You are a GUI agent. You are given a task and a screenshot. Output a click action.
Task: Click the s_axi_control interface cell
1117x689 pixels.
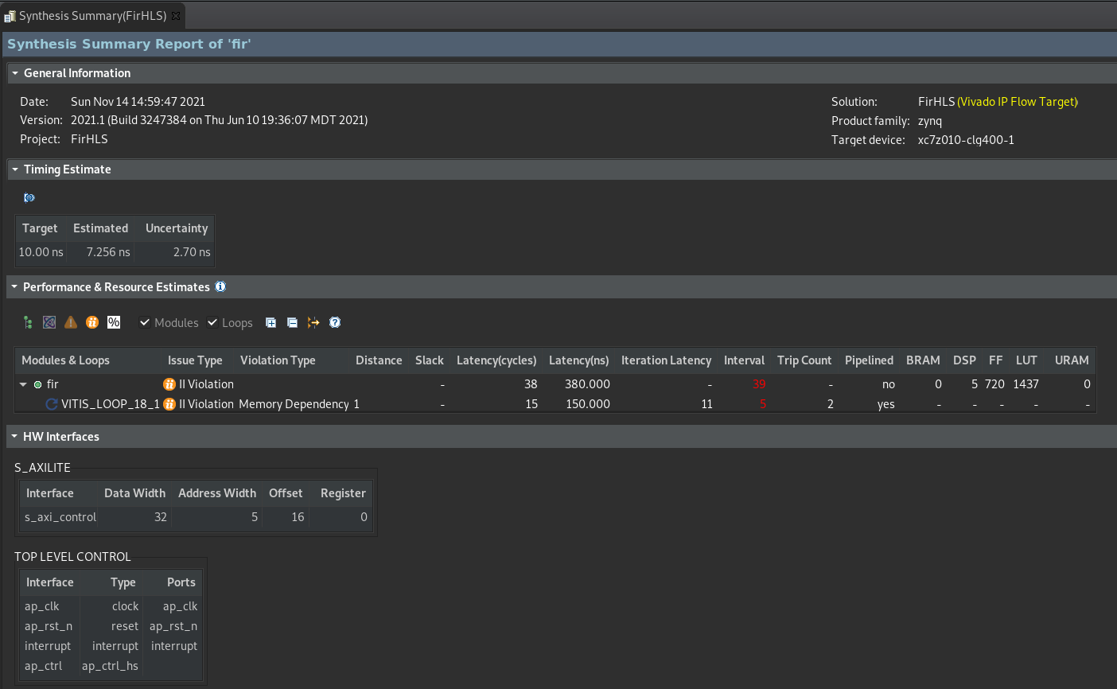[60, 517]
